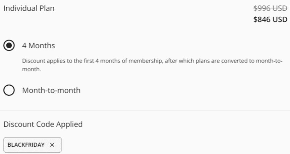Screen dimensions: 290x154
Task: Click the divider line above Discount Code
Action: 145,111
